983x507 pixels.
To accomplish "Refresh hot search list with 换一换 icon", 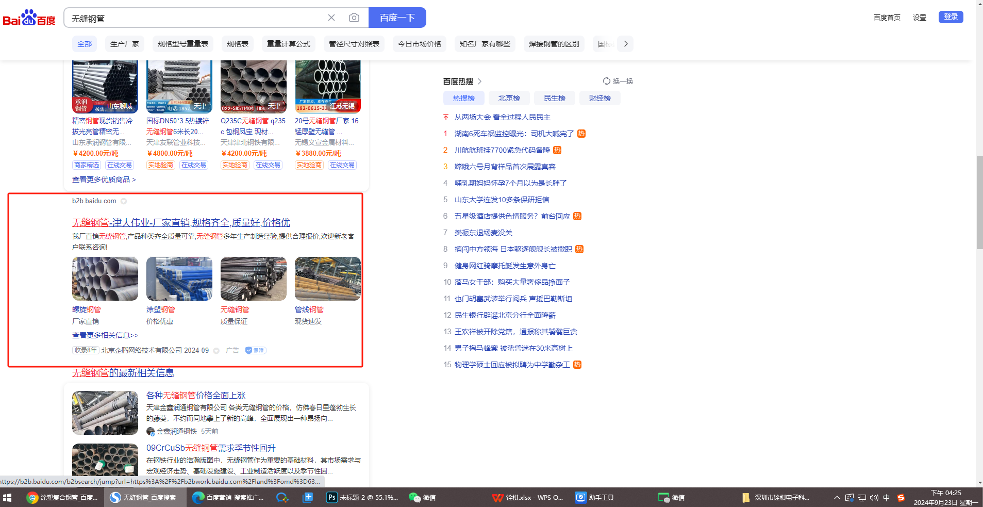I will pos(607,81).
